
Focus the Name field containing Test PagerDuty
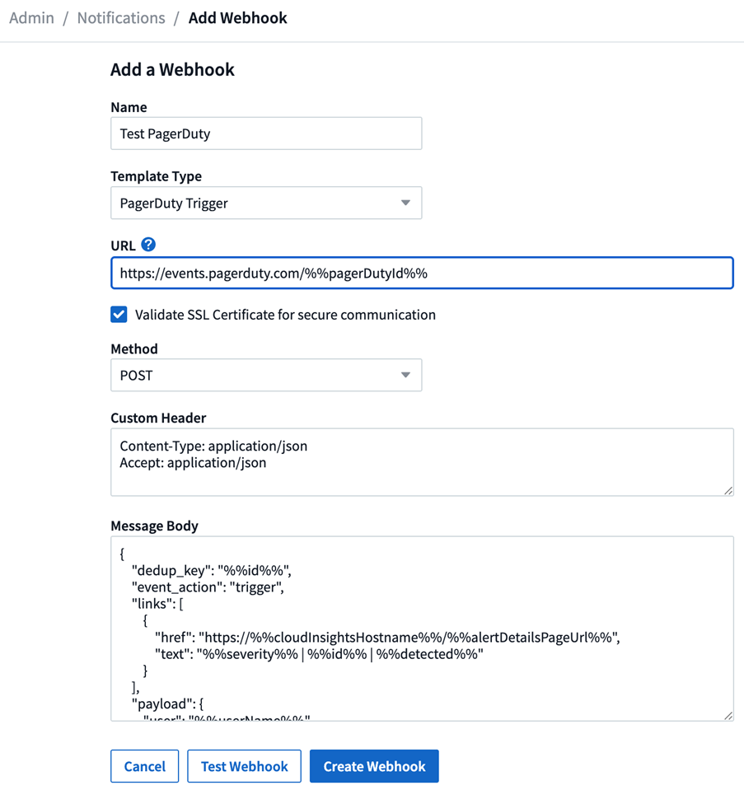tap(265, 133)
